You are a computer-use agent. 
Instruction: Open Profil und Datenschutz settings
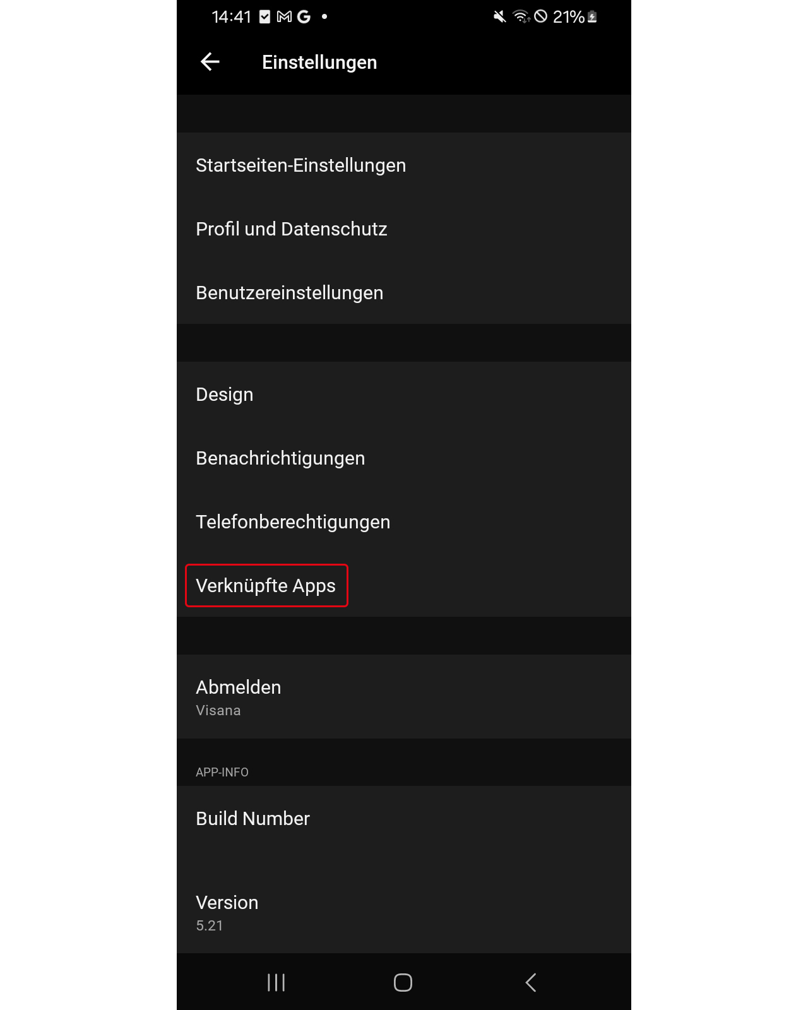[404, 229]
